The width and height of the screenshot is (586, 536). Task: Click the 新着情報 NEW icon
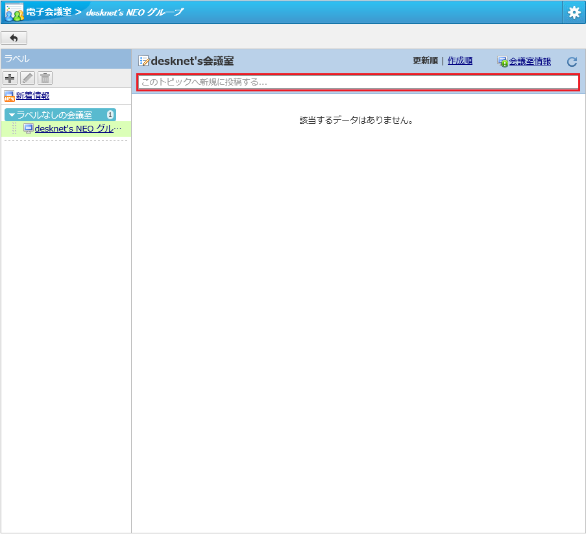9,97
